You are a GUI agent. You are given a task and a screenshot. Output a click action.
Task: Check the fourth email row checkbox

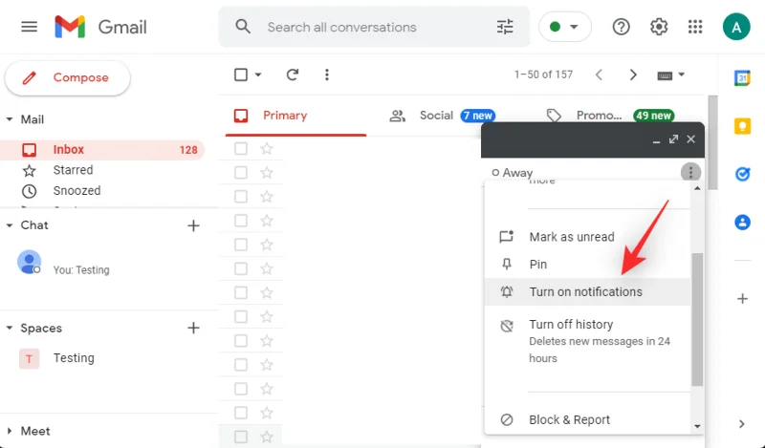pyautogui.click(x=241, y=221)
